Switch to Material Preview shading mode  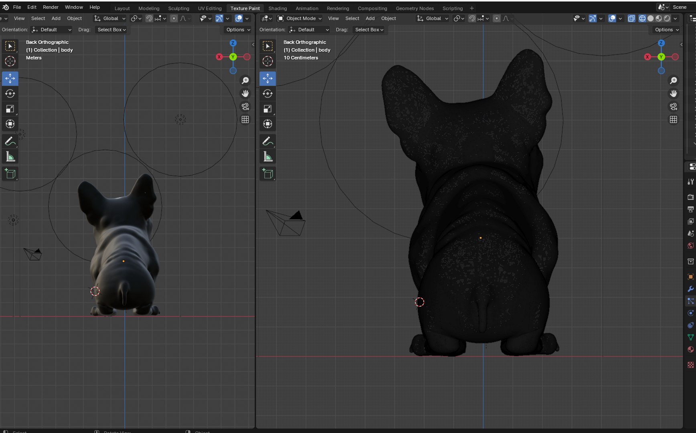click(659, 18)
